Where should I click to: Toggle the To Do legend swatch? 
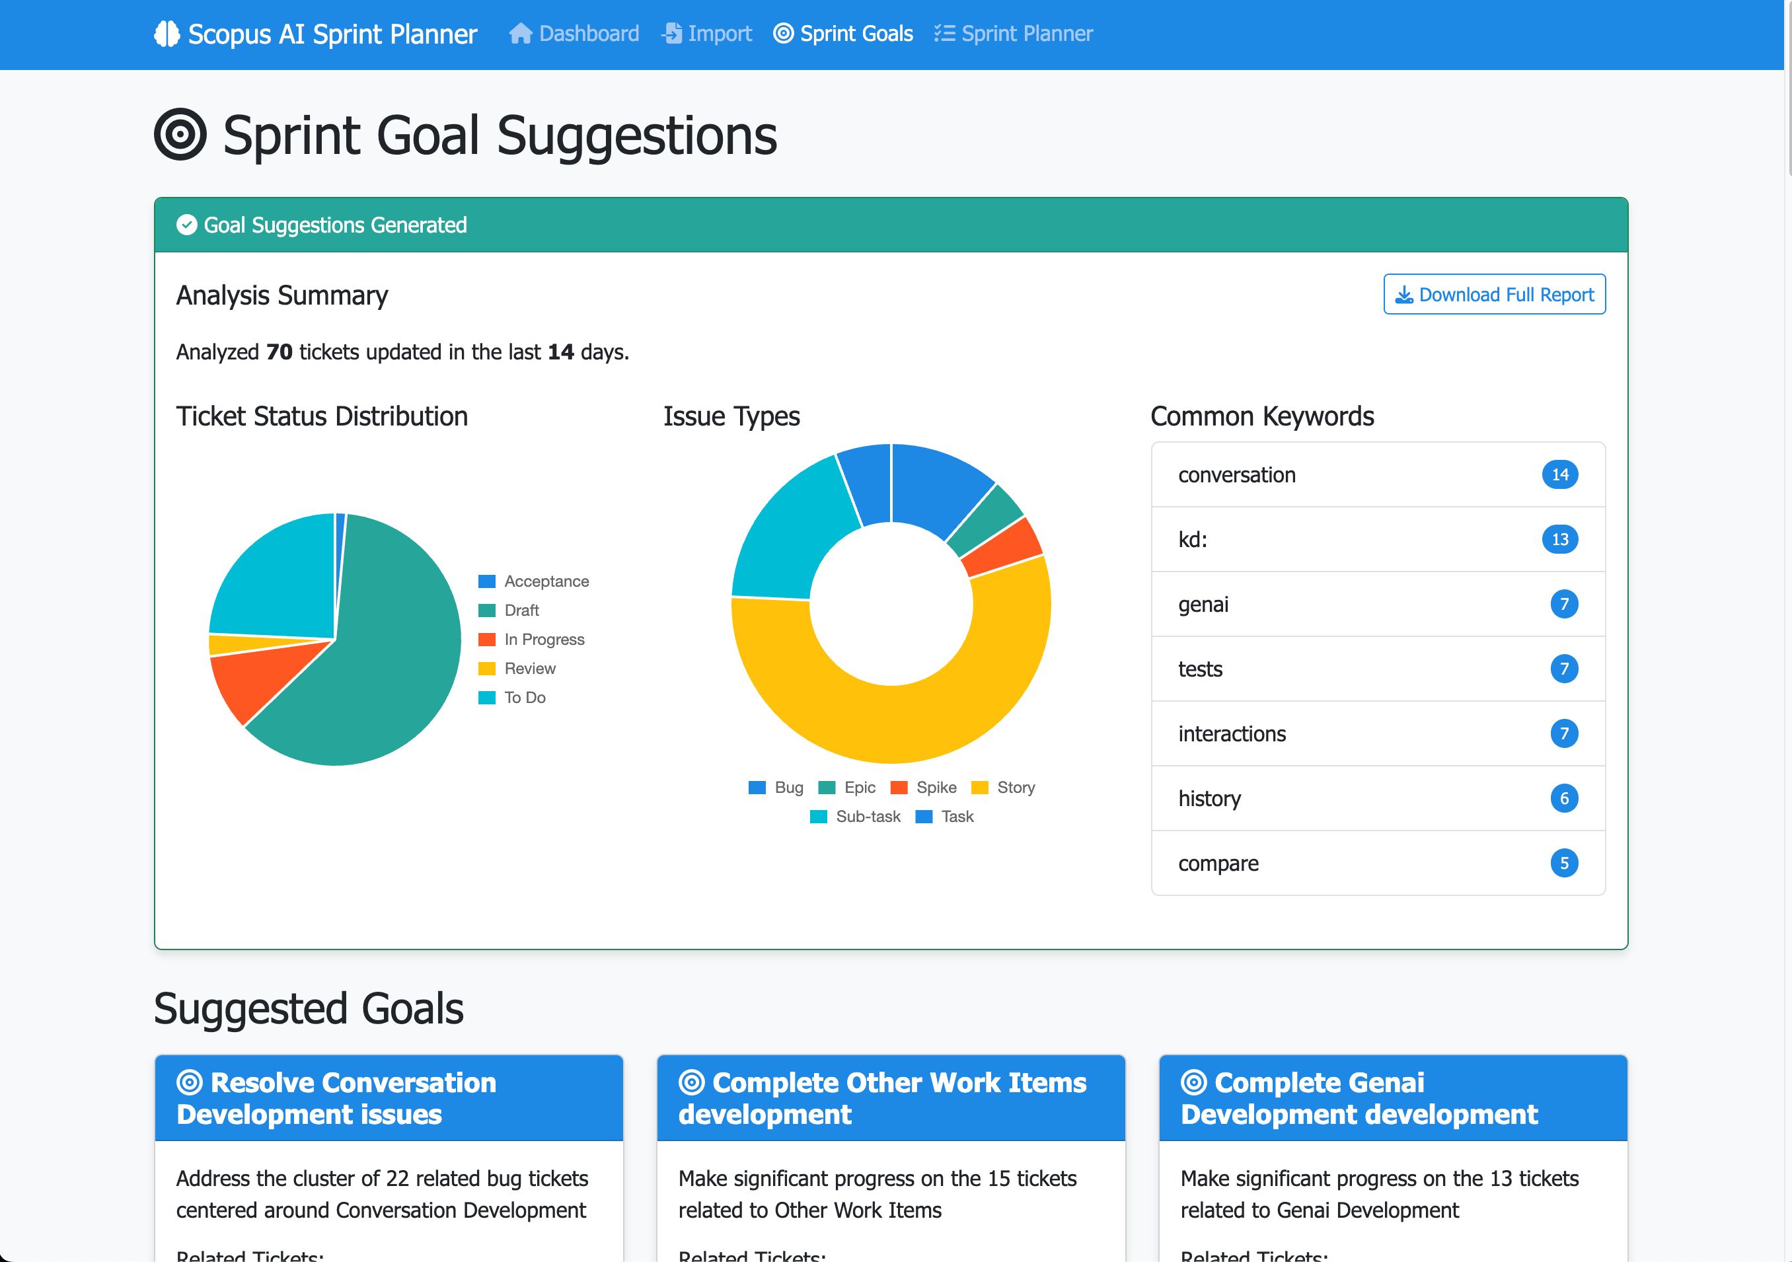click(487, 697)
